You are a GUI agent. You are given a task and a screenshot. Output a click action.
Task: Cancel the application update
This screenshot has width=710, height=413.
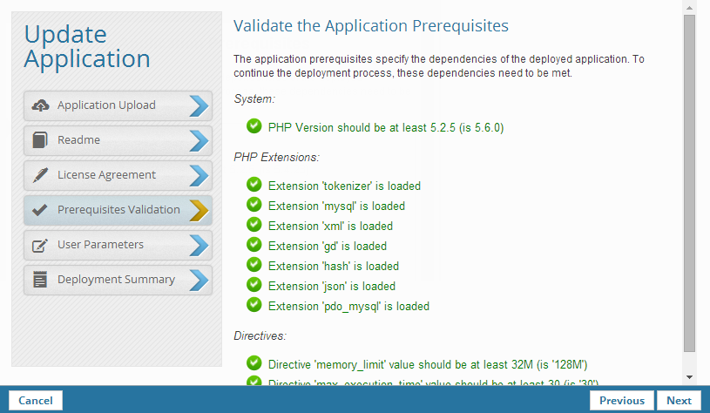pyautogui.click(x=36, y=401)
